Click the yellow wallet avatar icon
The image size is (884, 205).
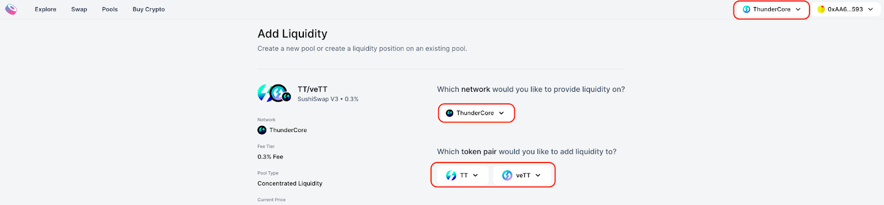821,9
